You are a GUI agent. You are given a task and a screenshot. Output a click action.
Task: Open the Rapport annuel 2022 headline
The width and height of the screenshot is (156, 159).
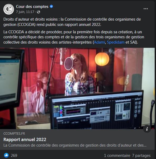[x=25, y=139]
